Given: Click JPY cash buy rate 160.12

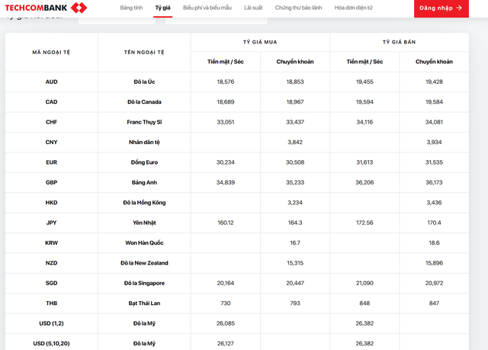Looking at the screenshot, I should tap(226, 223).
